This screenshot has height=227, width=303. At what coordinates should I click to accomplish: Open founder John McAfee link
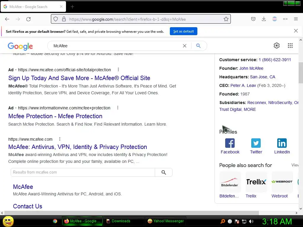[x=251, y=68]
